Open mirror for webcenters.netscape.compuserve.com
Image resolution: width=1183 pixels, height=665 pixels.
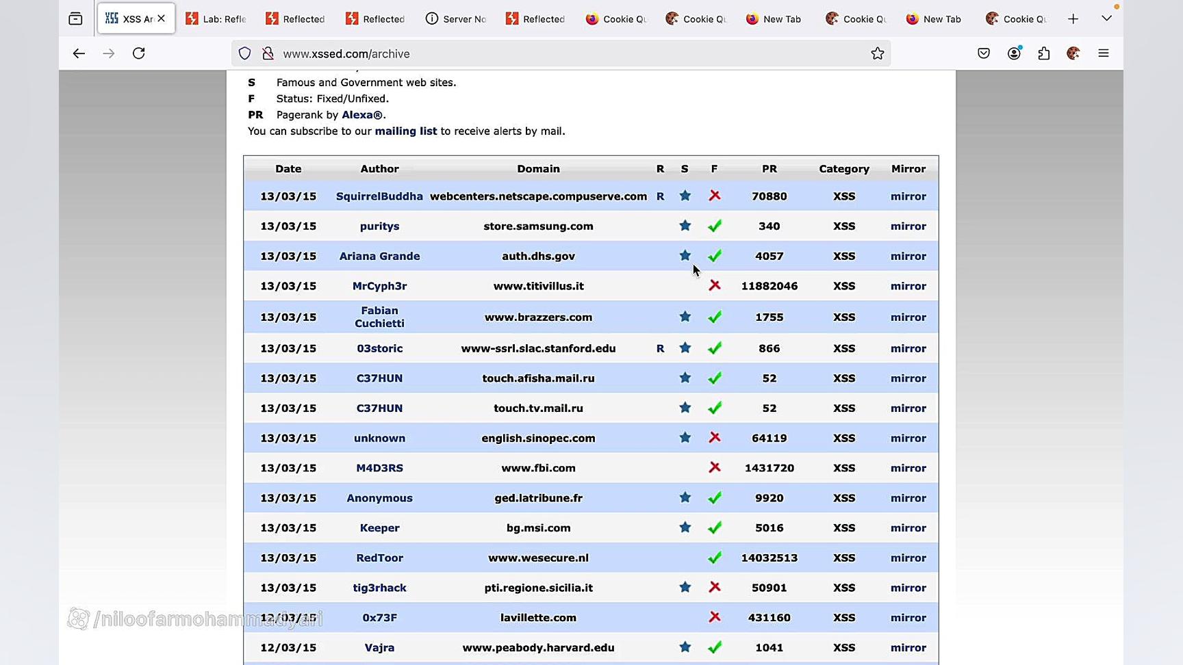click(908, 196)
